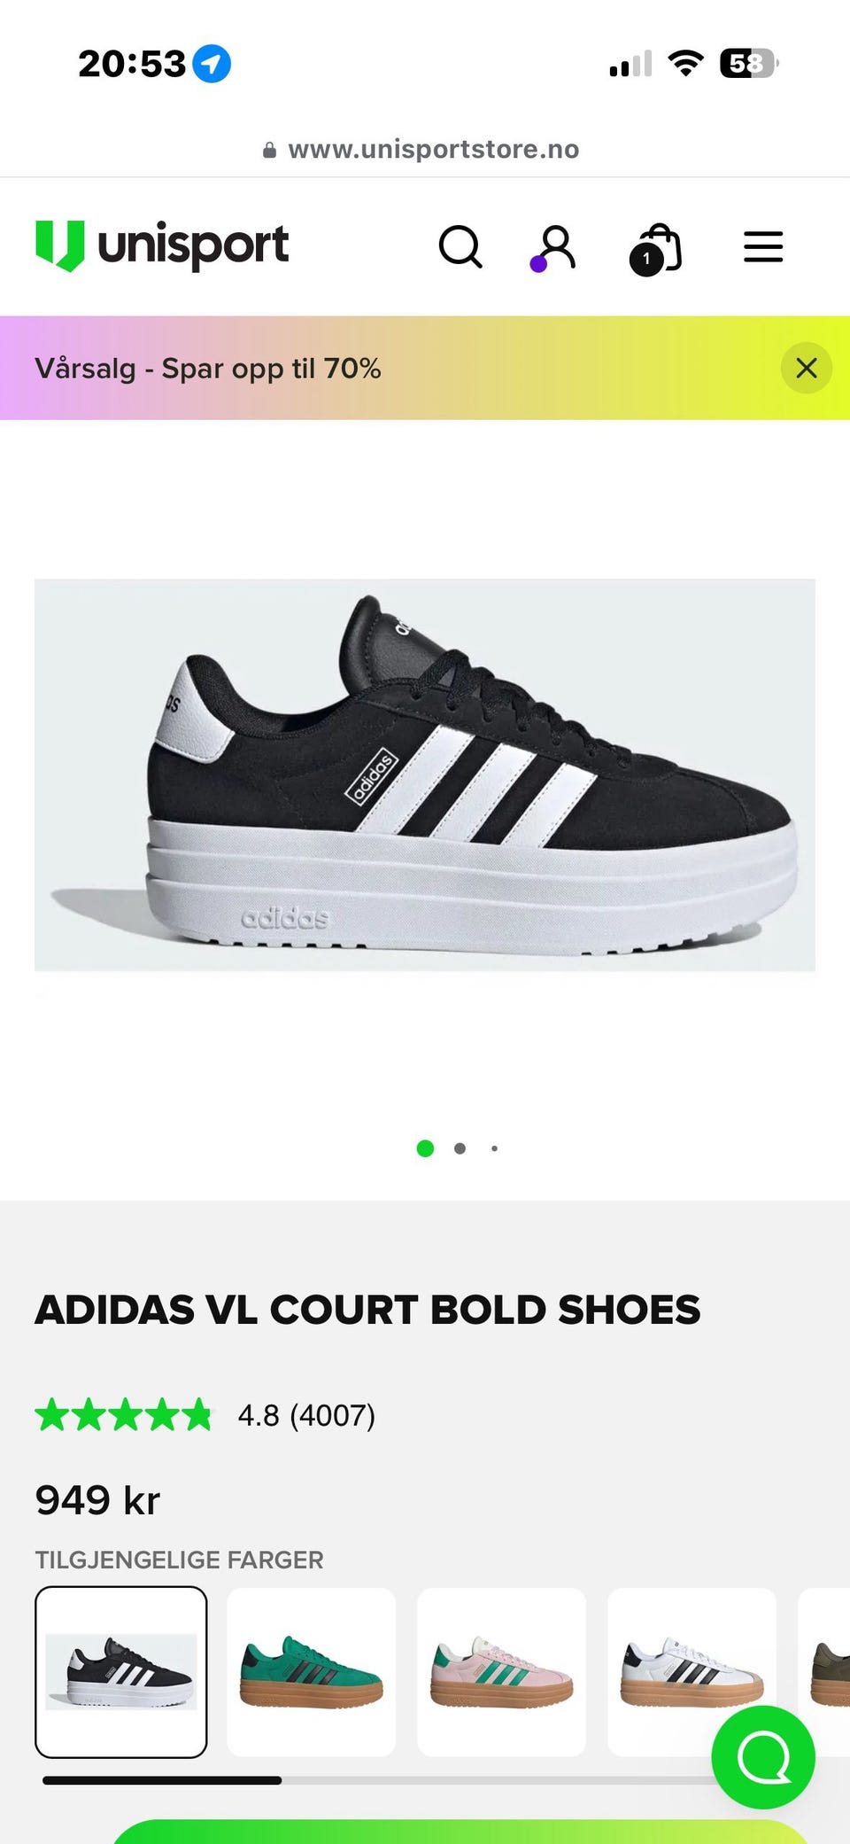This screenshot has width=850, height=1844.
Task: Open the green chat support bubble
Action: [x=763, y=1757]
